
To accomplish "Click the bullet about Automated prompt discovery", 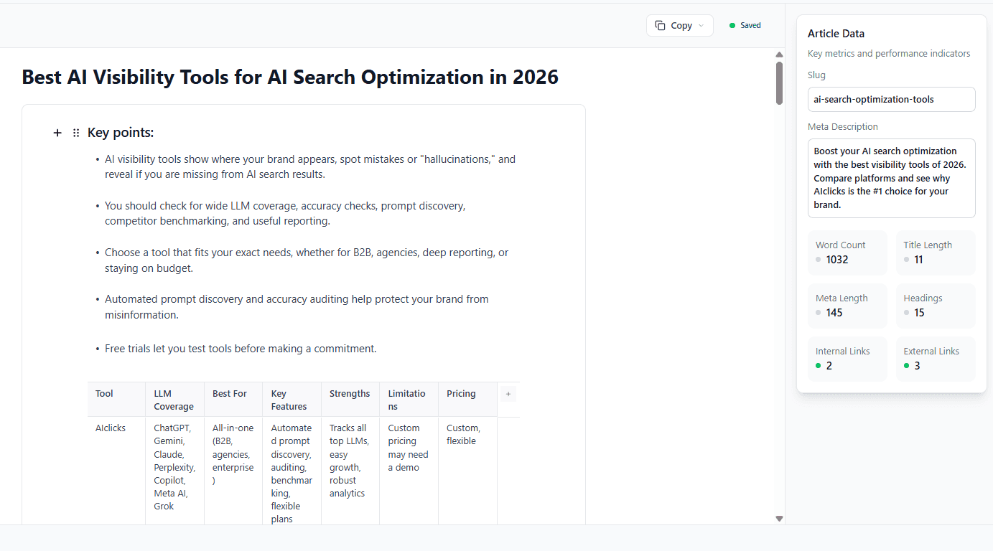I will point(297,306).
